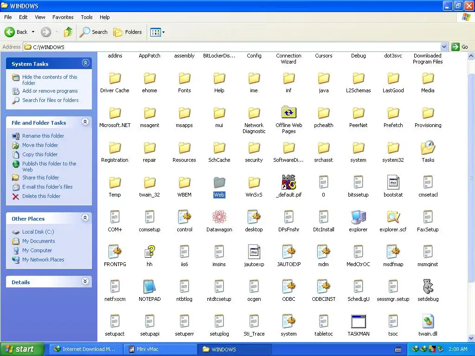475x356 pixels.
Task: Collapse the System Tasks panel
Action: tap(85, 63)
